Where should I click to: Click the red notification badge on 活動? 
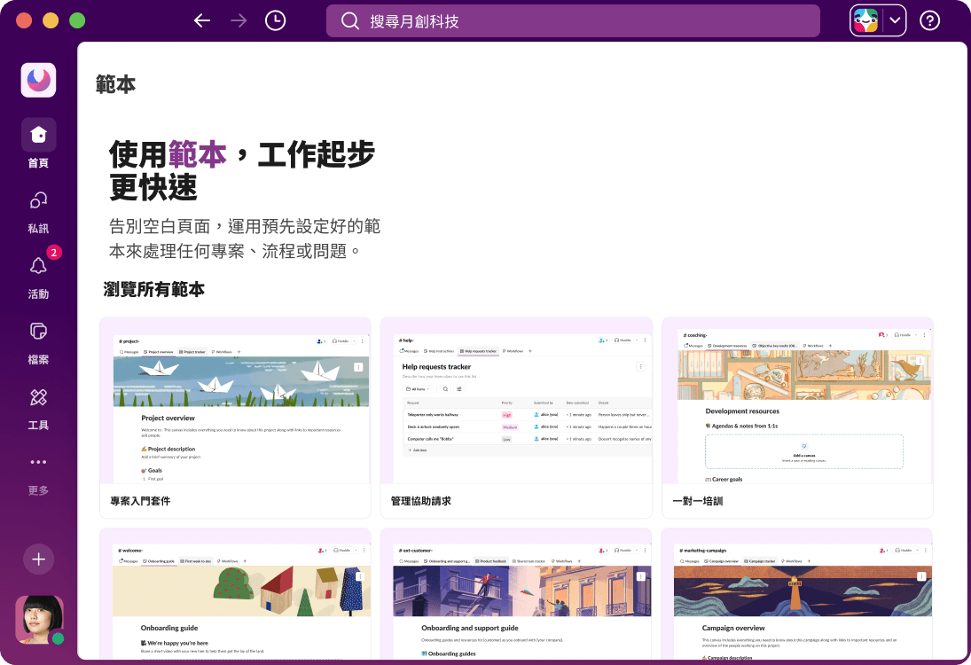point(55,253)
